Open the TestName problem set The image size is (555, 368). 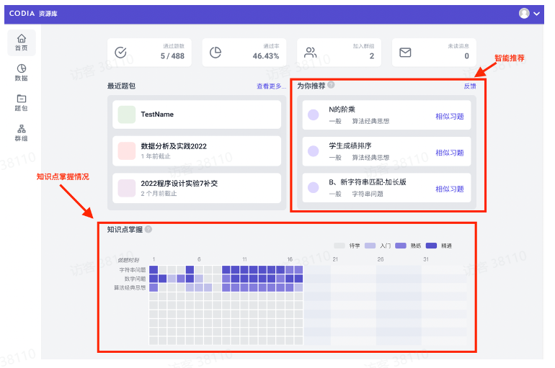click(x=197, y=115)
